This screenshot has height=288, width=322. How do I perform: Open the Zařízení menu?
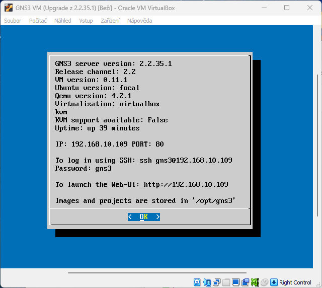(110, 21)
